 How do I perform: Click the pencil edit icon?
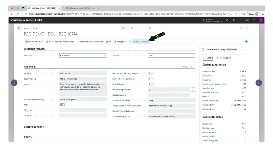pyautogui.click(x=123, y=28)
